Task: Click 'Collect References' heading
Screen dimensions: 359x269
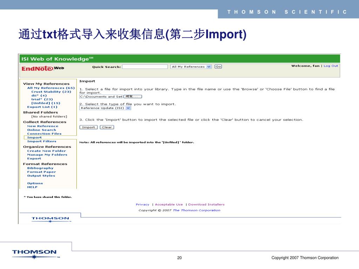Action: [x=45, y=122]
